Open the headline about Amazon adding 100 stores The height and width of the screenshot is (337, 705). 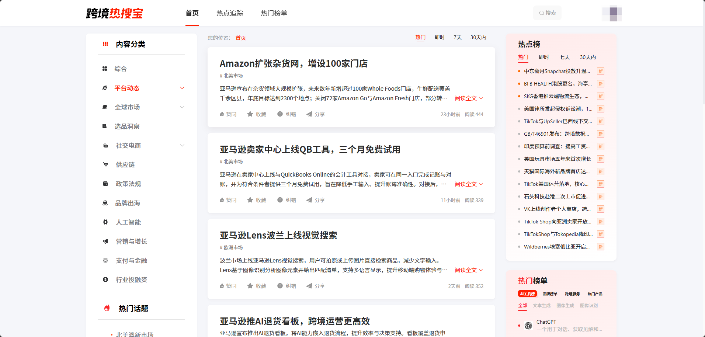click(x=294, y=64)
